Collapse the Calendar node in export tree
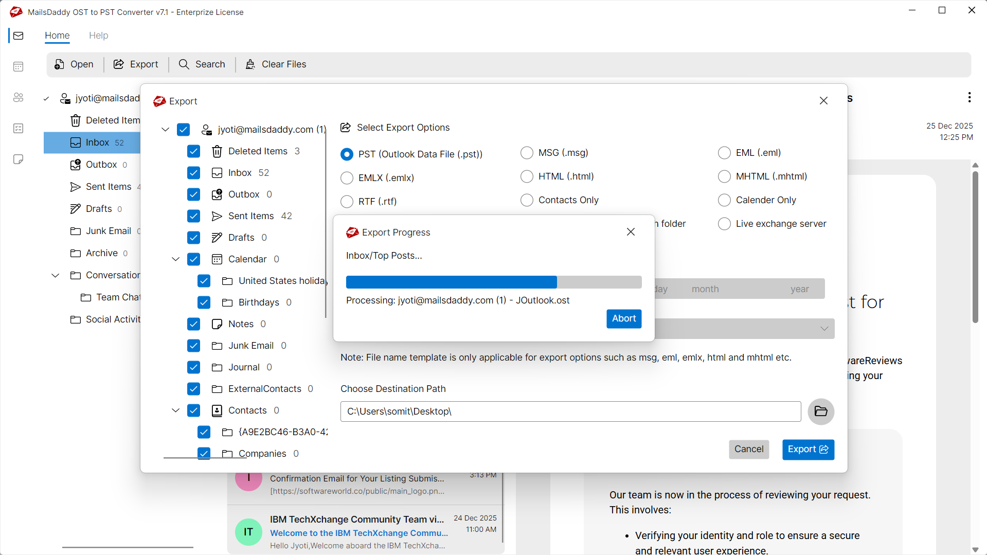Viewport: 987px width, 555px height. [176, 259]
